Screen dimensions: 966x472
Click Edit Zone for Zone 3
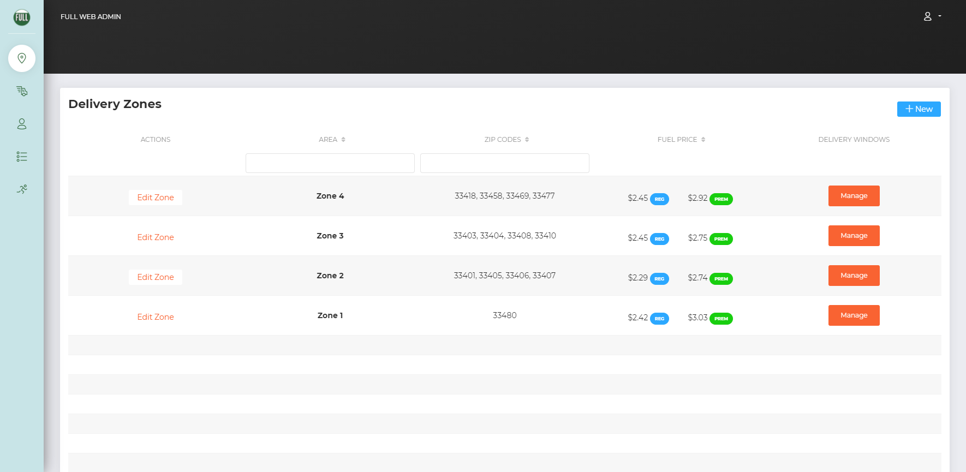156,237
